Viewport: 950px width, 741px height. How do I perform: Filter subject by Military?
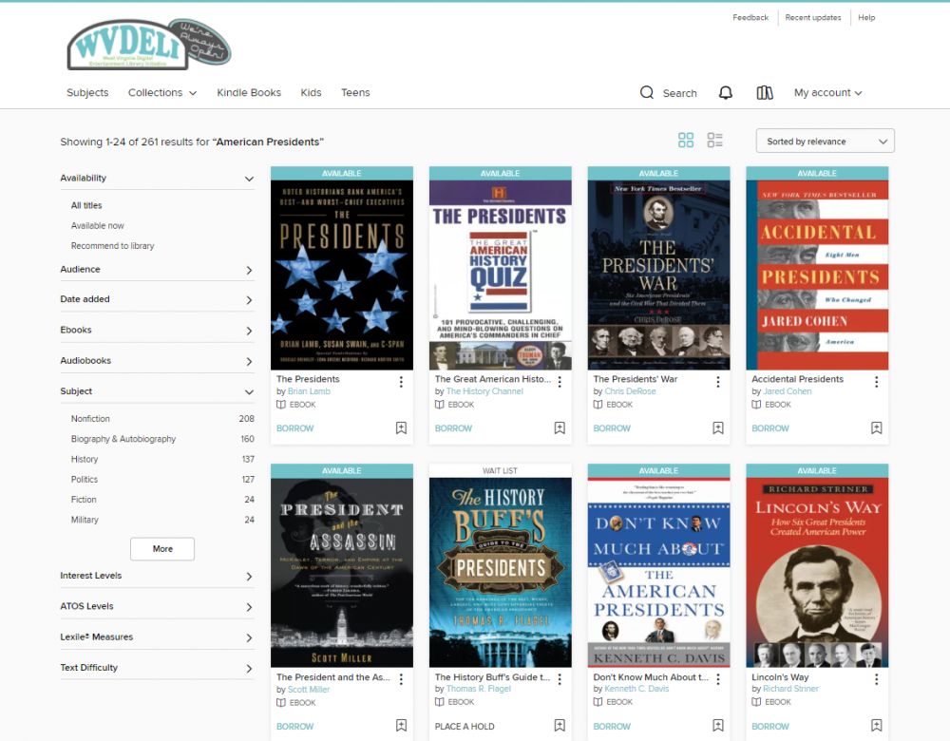(85, 520)
